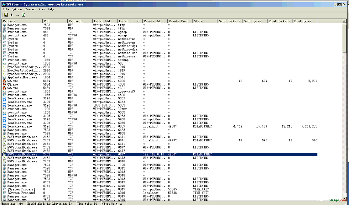Viewport: 349px width, 205px height.
Task: Click TeamViewer icon in the UDPV6 5353 row
Action: [x=4, y=105]
